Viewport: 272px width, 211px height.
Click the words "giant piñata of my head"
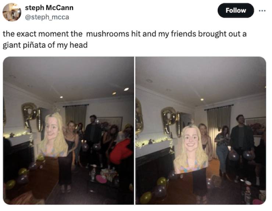45,45
